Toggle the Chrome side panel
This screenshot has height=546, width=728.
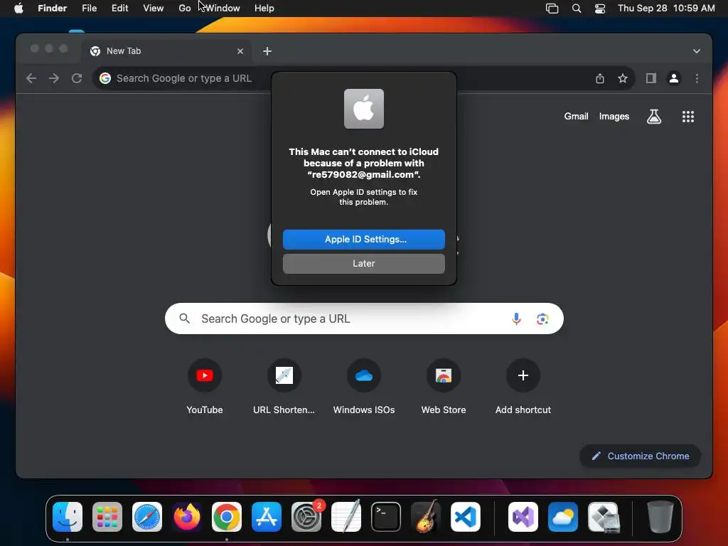point(651,78)
